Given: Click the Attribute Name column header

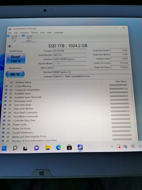Looking at the screenshot, I should point(23,83).
